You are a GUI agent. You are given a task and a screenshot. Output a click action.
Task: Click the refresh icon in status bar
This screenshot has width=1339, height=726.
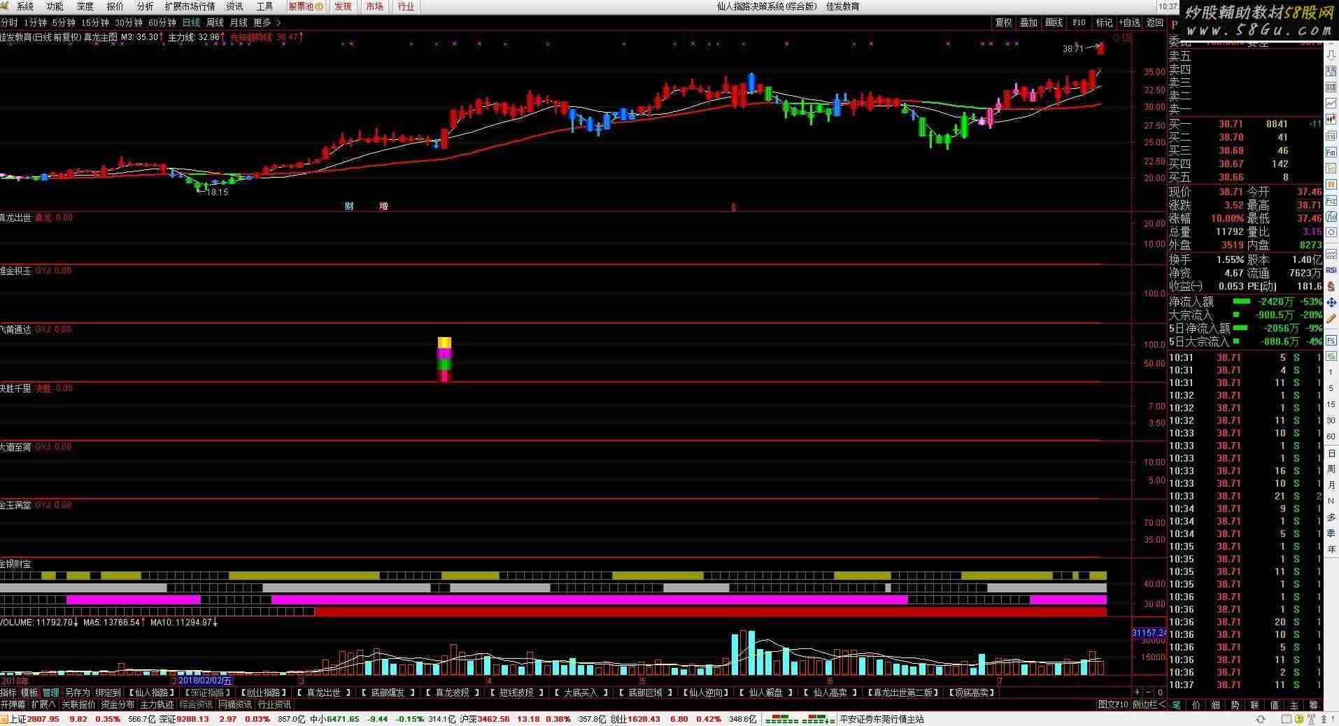[x=1261, y=719]
